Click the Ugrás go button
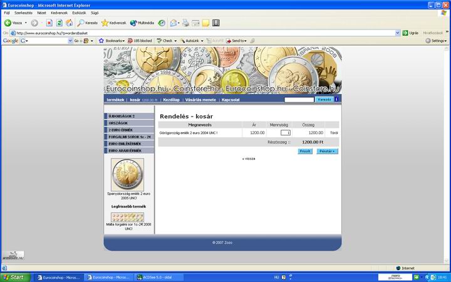 (x=410, y=33)
